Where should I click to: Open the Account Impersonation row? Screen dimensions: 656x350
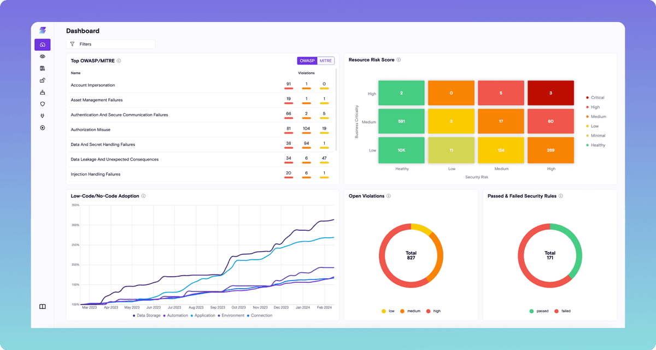click(x=93, y=85)
